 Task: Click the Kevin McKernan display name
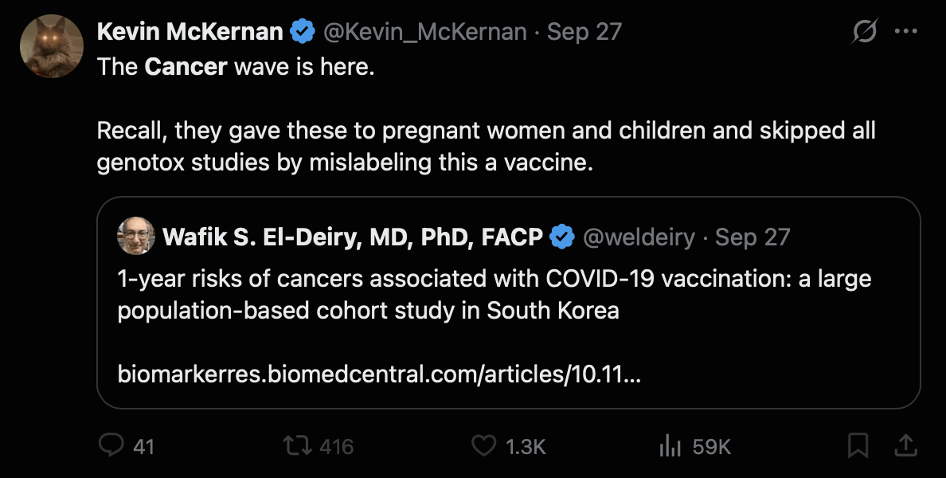pyautogui.click(x=190, y=33)
